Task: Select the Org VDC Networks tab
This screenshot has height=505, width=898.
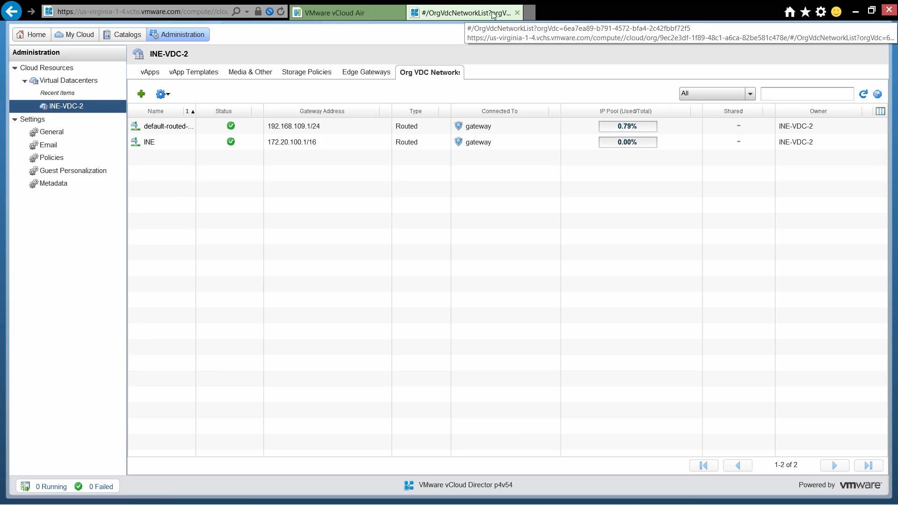Action: point(430,72)
